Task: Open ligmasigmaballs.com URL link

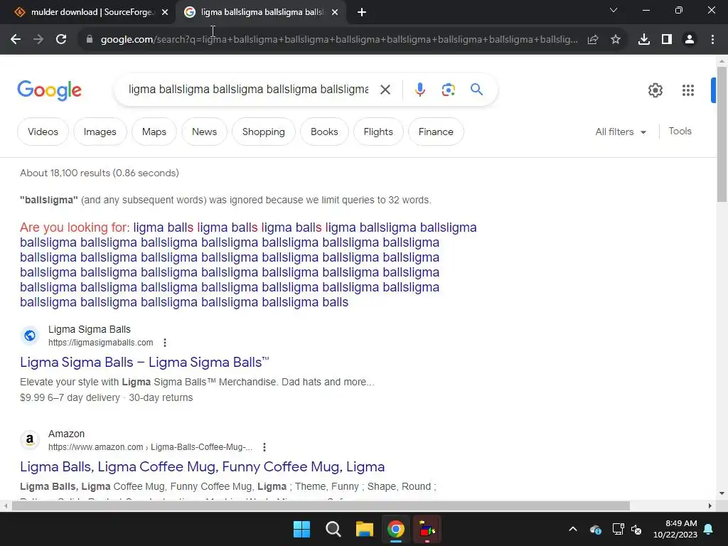Action: (x=101, y=343)
